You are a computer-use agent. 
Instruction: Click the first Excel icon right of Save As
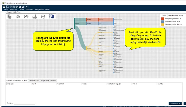[20, 7]
